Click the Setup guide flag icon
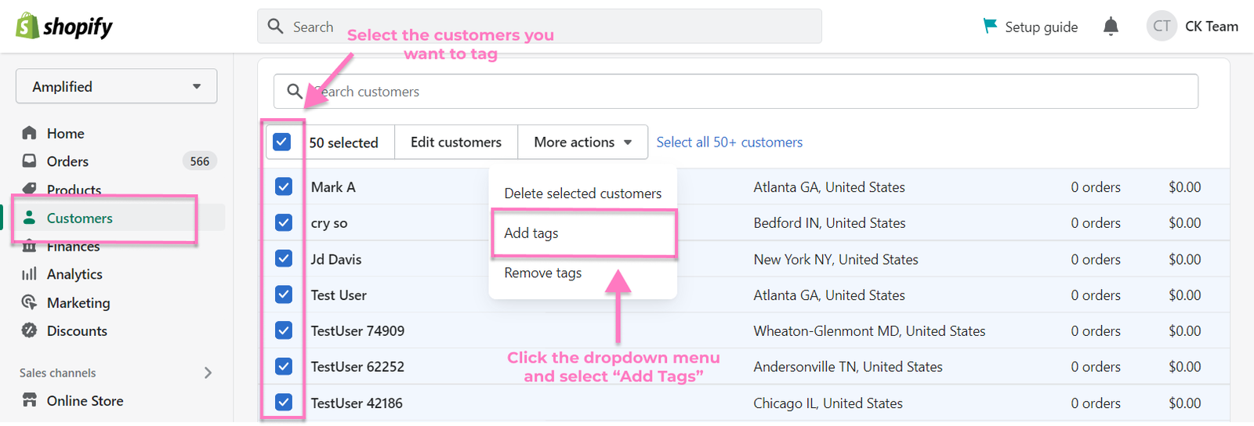Image resolution: width=1254 pixels, height=426 pixels. click(991, 26)
